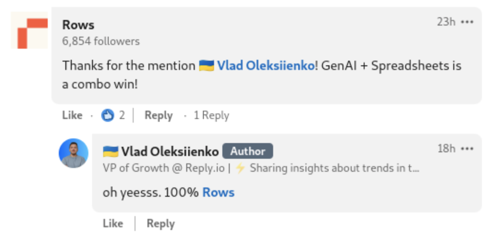493x240 pixels.
Task: Click the Author badge
Action: click(248, 151)
